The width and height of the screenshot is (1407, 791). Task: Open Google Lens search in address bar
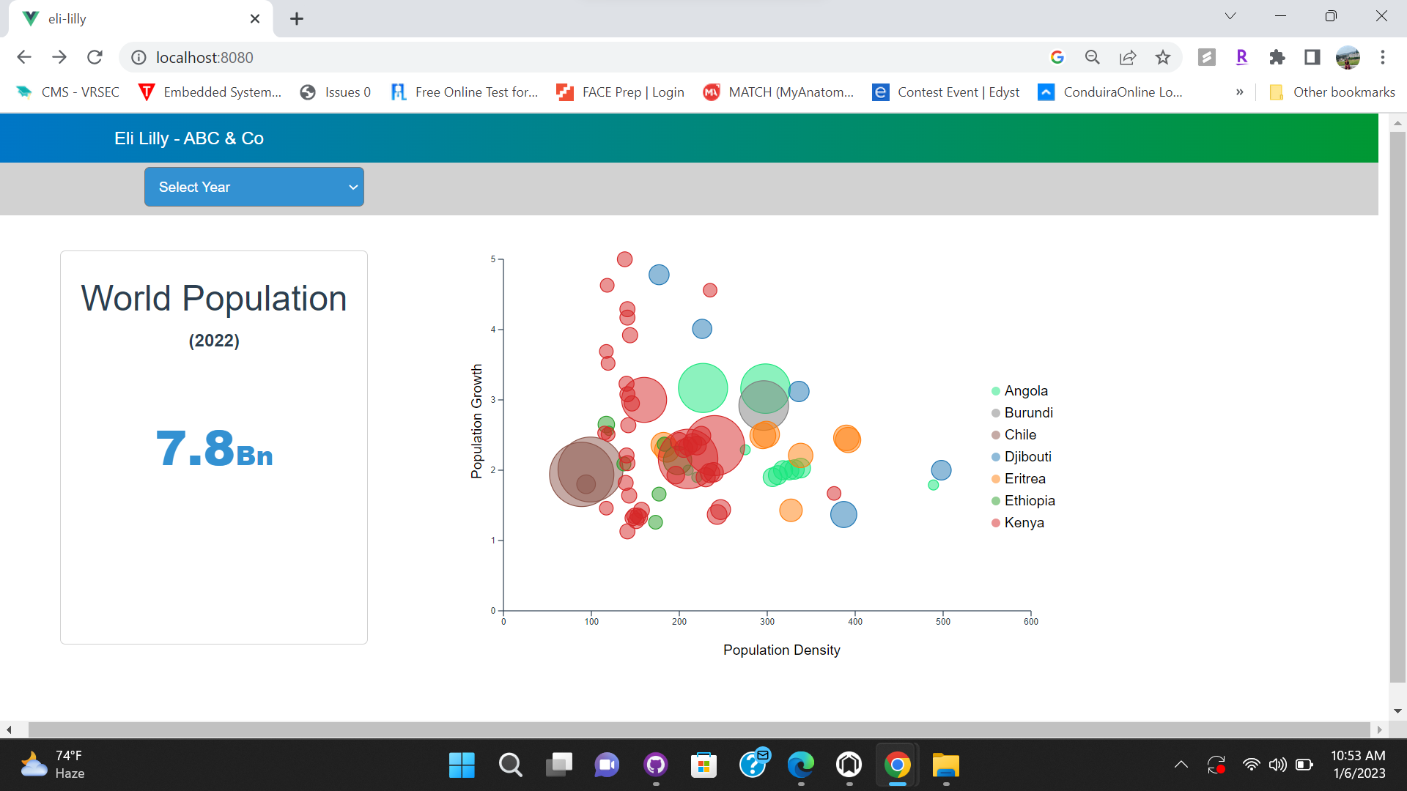[1057, 57]
